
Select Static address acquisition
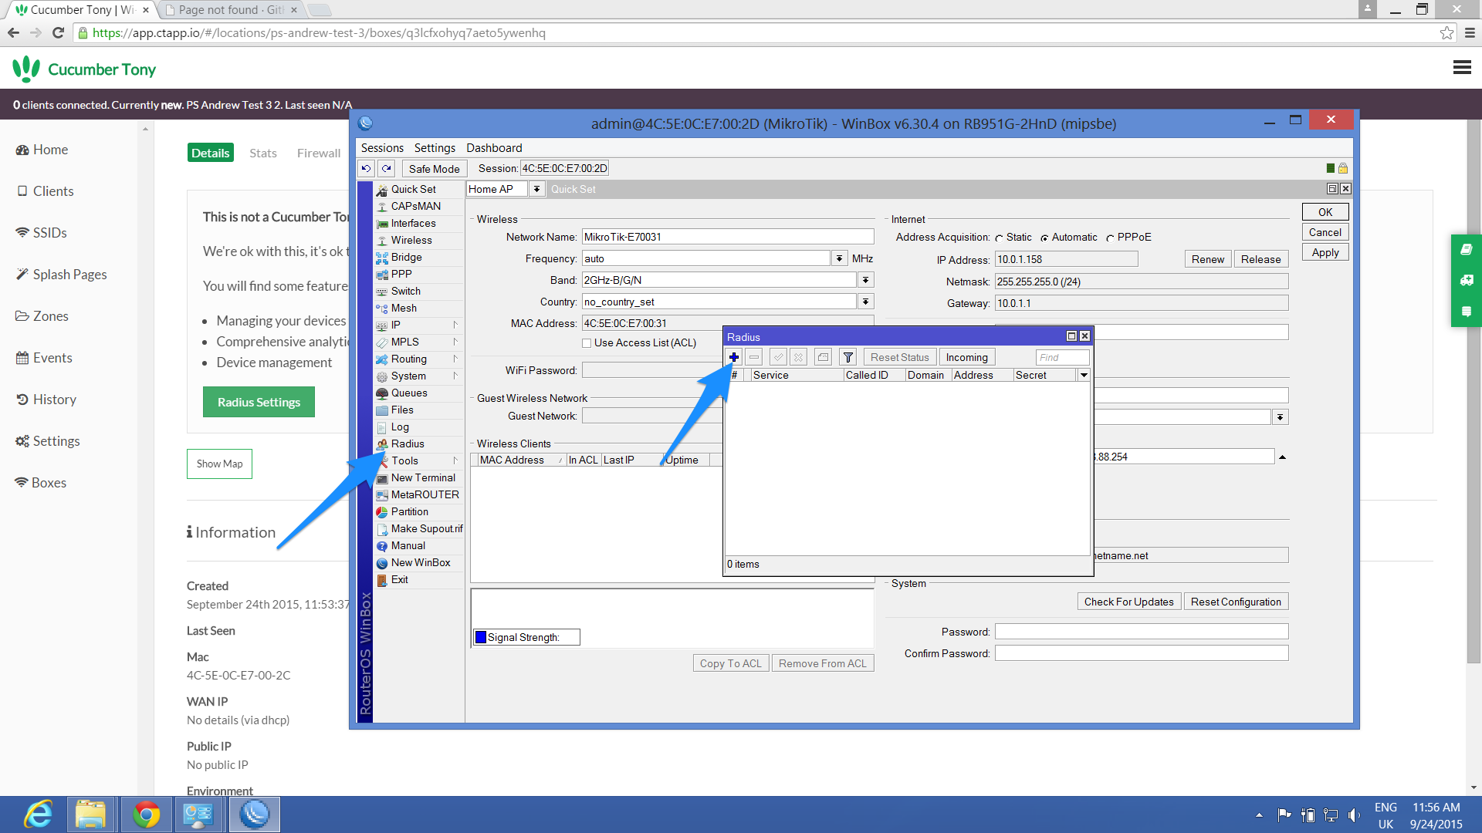[x=1000, y=238]
